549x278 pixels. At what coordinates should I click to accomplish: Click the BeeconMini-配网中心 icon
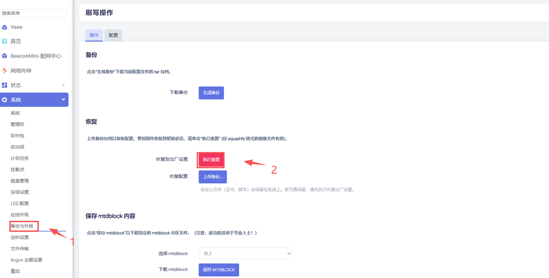tap(4, 56)
